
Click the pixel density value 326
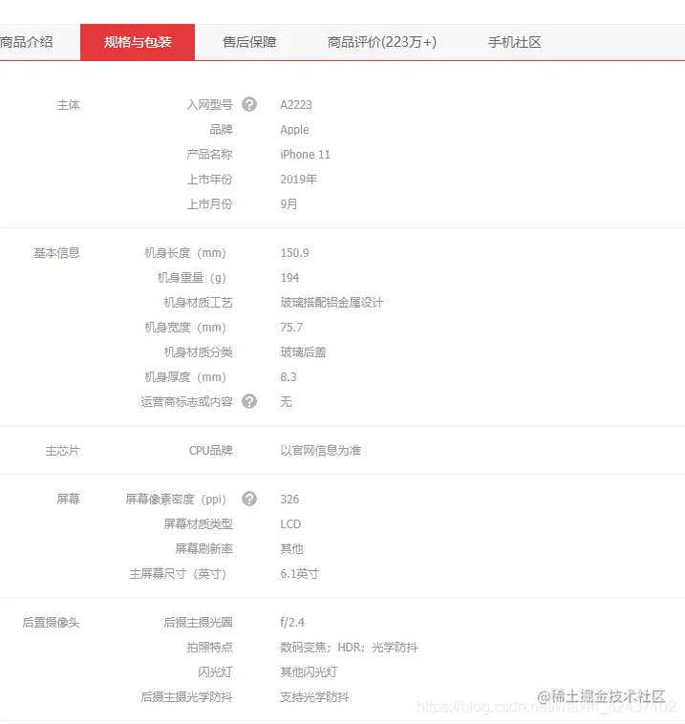click(x=289, y=500)
